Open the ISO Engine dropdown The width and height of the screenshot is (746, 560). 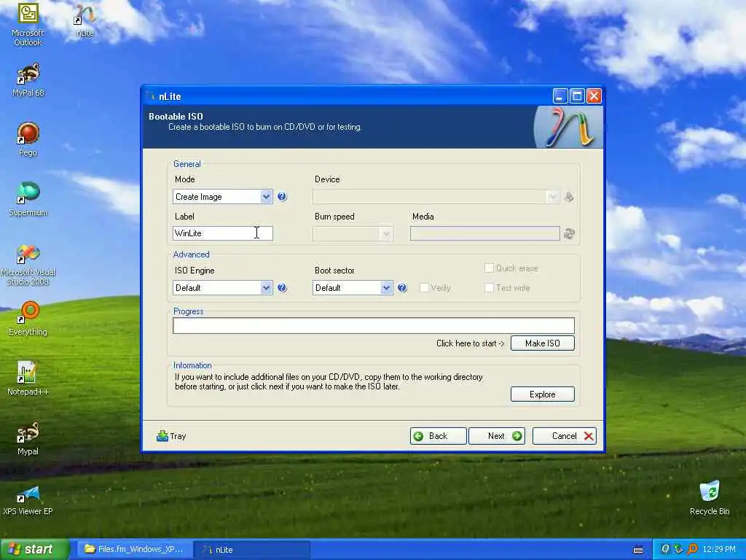[223, 287]
